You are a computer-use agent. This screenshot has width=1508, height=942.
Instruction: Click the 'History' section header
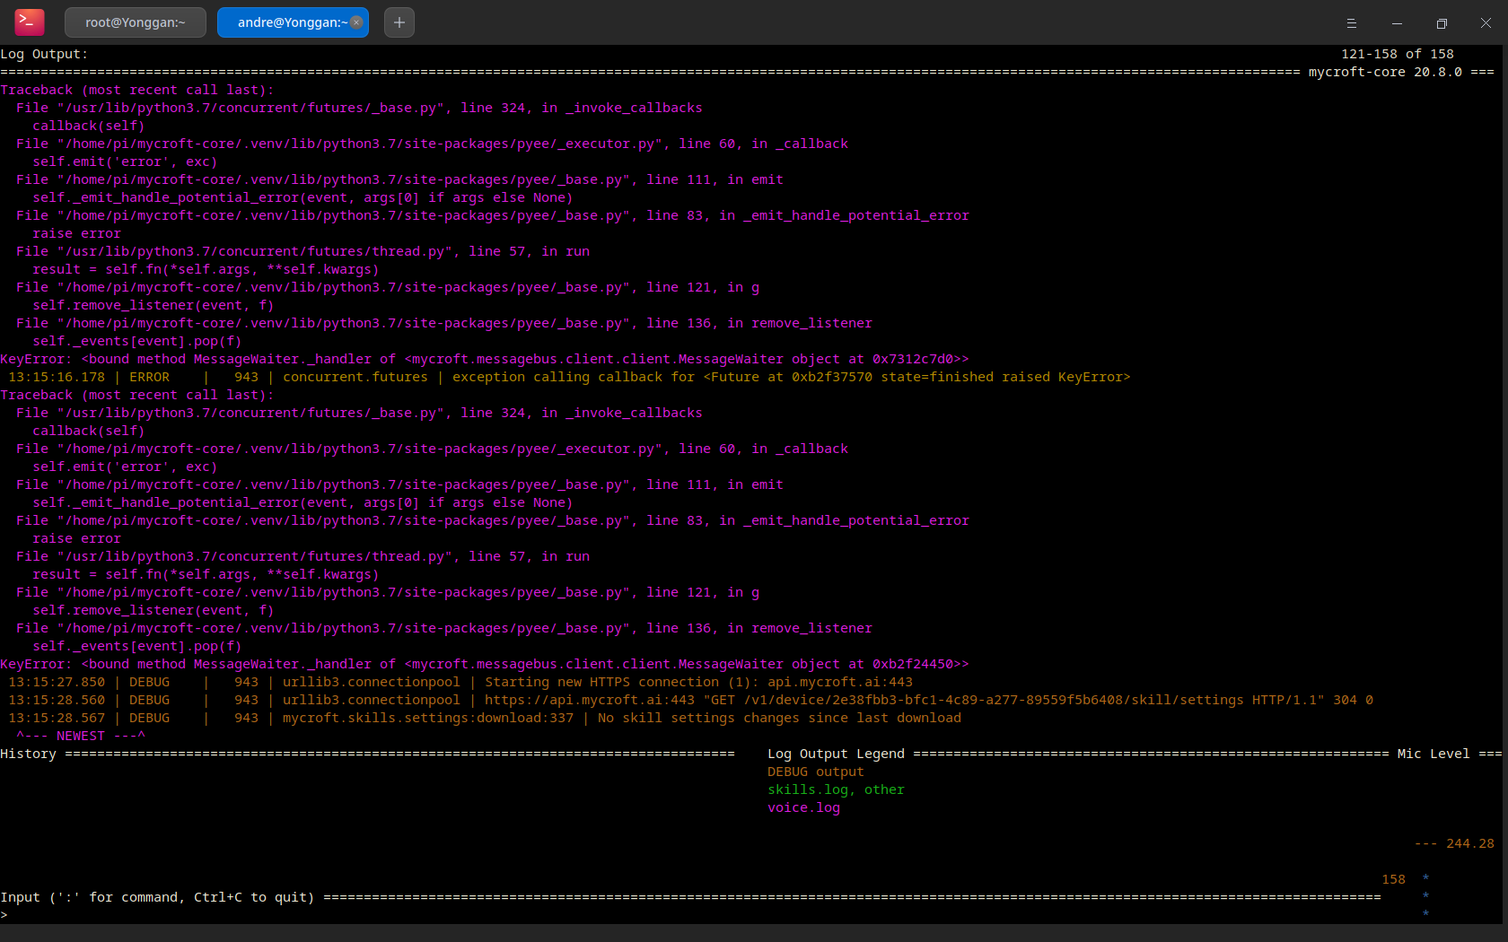click(29, 754)
